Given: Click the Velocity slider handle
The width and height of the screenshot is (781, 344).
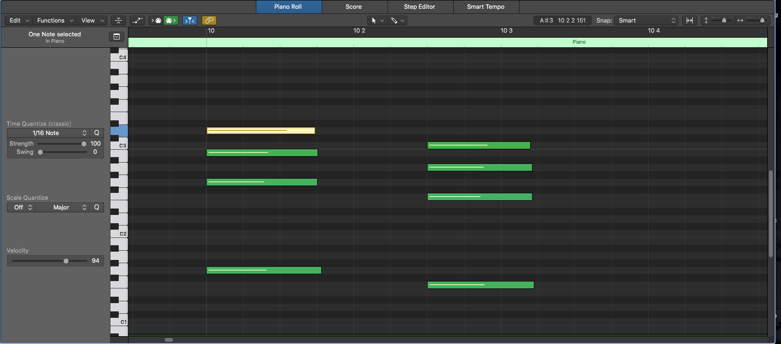Looking at the screenshot, I should click(66, 261).
